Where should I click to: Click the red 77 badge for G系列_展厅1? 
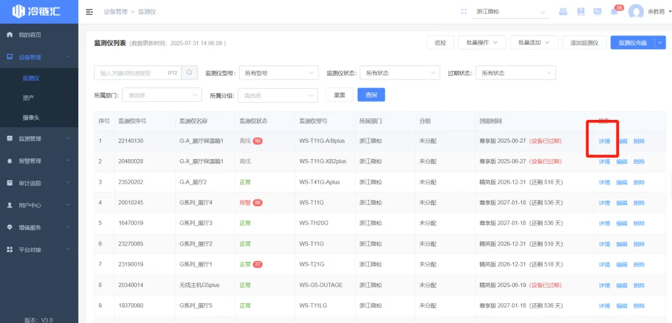[x=258, y=265]
